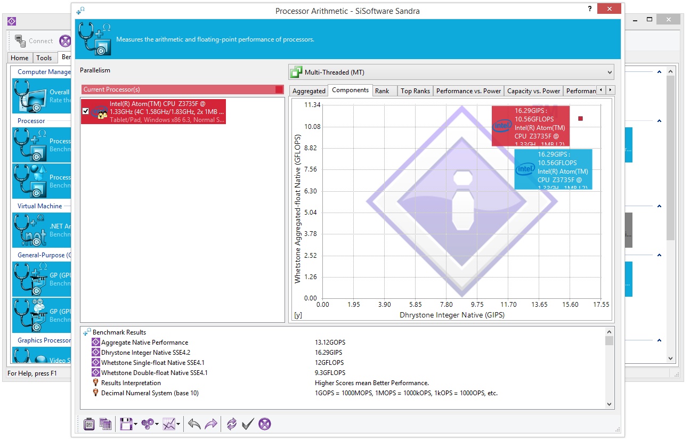Screen dimensions: 690x440
Task: Click the Sandra app icon in background window
Action: click(x=12, y=22)
